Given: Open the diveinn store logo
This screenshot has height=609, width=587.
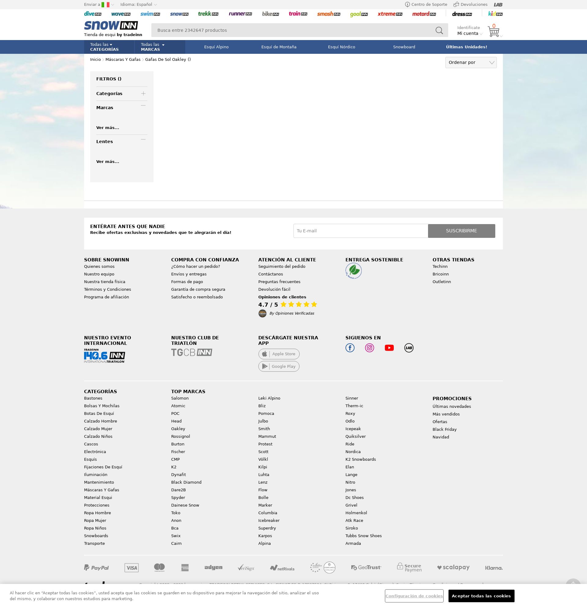Looking at the screenshot, I should 93,14.
